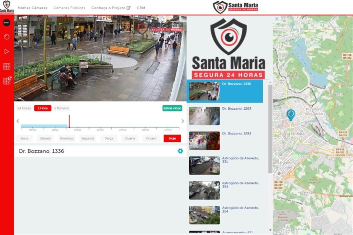353x235 pixels.
Task: Select the 1 Hora time range
Action: pos(42,108)
